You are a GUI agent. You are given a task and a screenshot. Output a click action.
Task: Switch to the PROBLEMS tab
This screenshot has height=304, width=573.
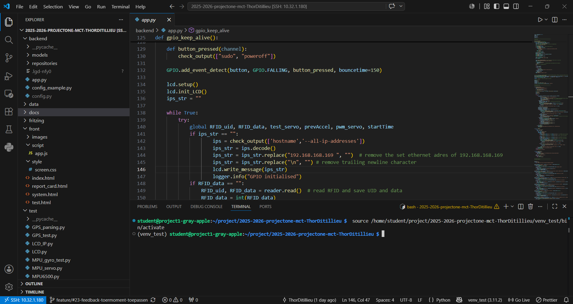point(147,207)
